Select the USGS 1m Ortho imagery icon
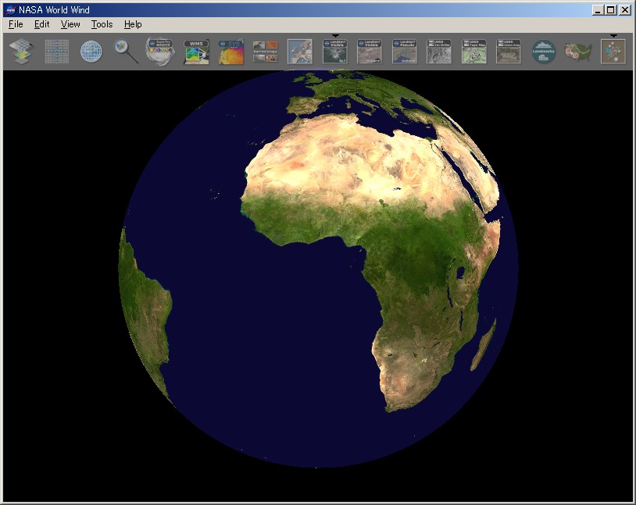The image size is (636, 505). [438, 51]
